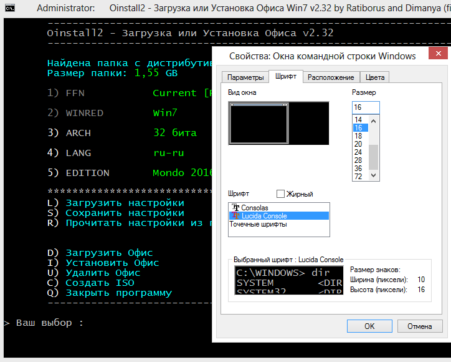The image size is (451, 362).
Task: Click Удалить Офис line in console
Action: pyautogui.click(x=94, y=273)
